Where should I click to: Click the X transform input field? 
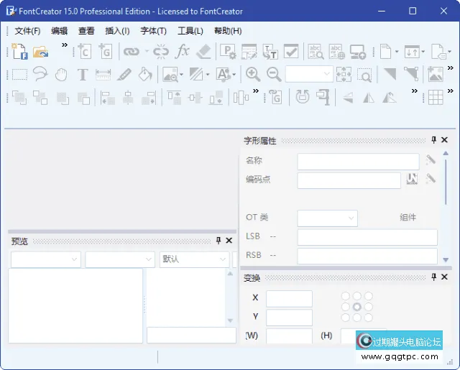click(289, 299)
